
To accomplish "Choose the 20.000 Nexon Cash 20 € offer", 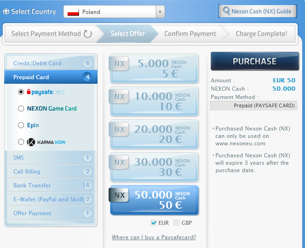I will coord(154,135).
